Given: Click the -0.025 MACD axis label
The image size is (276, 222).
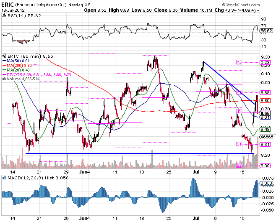Looking at the screenshot, I should tap(267, 204).
